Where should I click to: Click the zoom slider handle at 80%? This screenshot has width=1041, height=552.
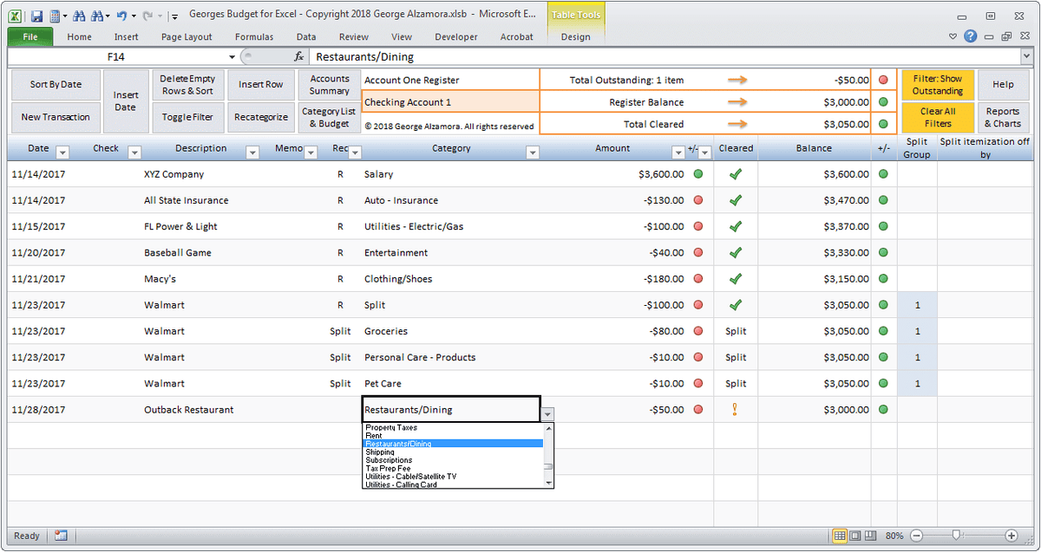click(x=956, y=536)
